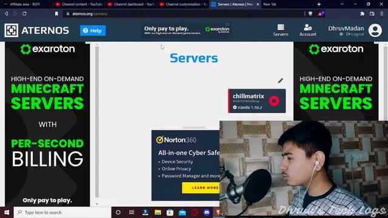The height and width of the screenshot is (218, 388).
Task: Click the Aternos logo icon
Action: [11, 30]
